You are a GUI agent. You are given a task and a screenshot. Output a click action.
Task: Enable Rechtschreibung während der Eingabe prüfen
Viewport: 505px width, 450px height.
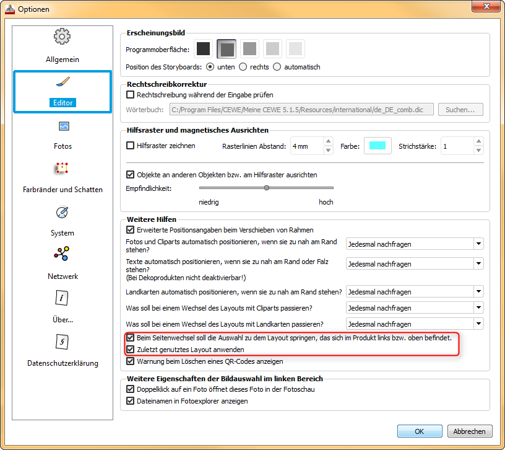(130, 95)
